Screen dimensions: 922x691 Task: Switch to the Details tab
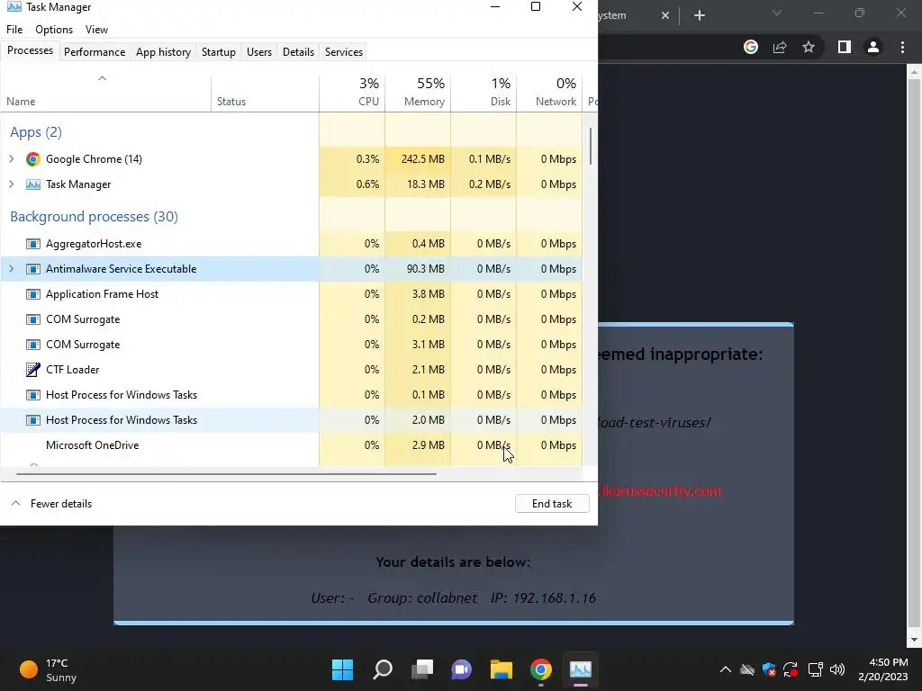pos(298,51)
